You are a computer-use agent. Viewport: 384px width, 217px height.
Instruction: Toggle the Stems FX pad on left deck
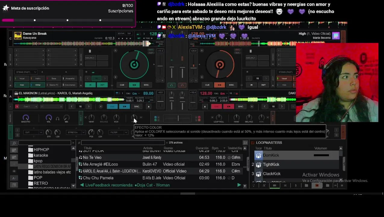point(54,85)
